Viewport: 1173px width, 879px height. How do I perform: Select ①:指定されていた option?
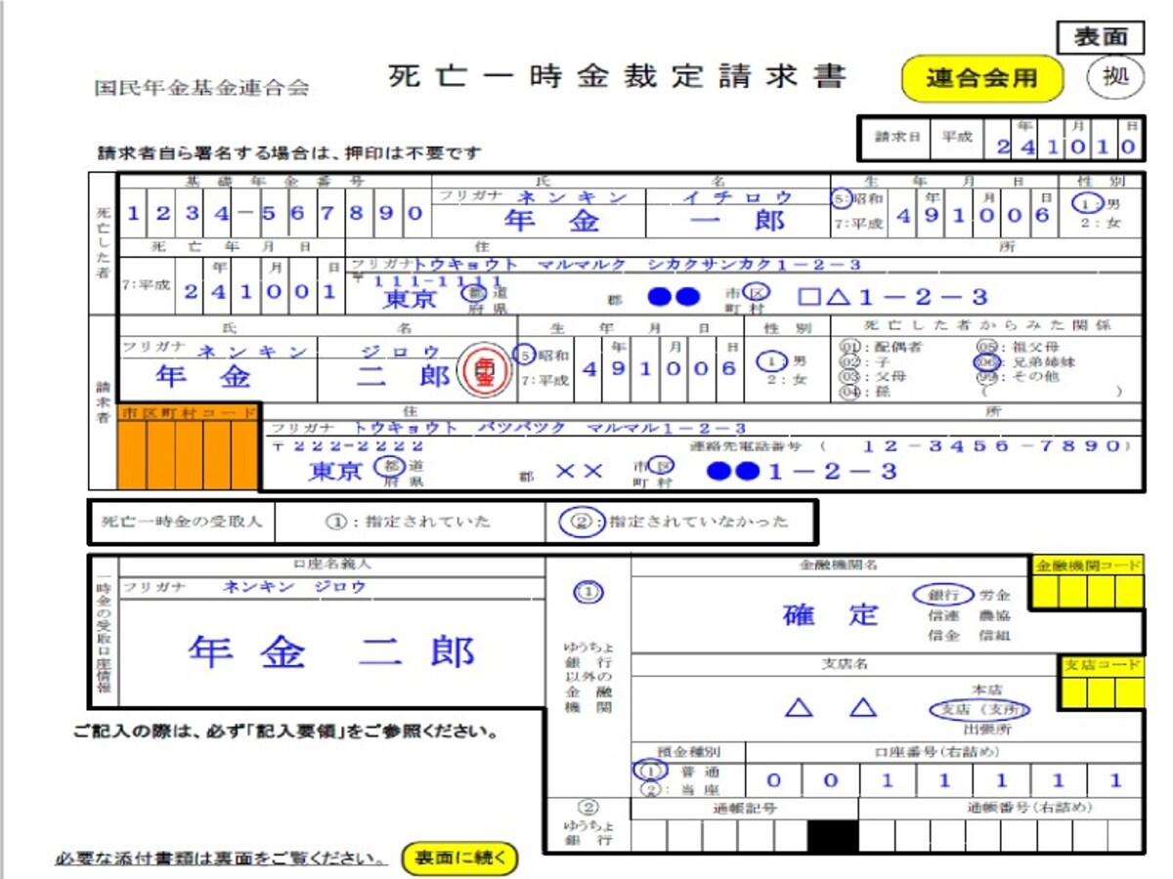coord(409,522)
